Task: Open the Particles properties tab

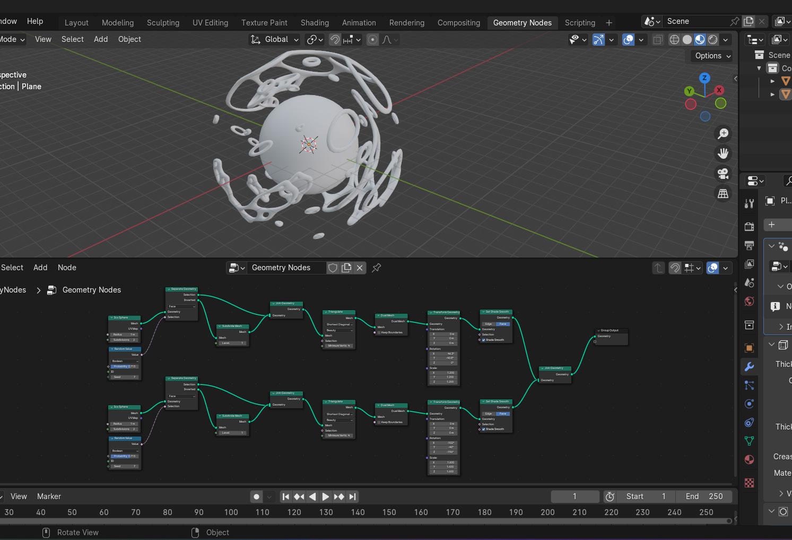Action: 749,385
